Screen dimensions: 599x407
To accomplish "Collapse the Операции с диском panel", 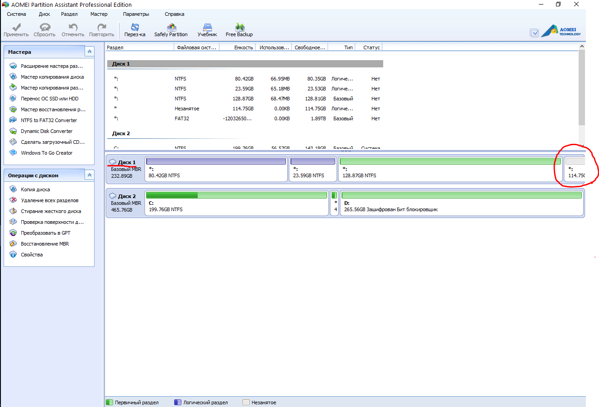I will point(90,175).
